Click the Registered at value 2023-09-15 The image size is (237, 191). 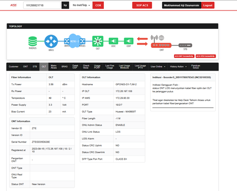pyautogui.click(x=52, y=150)
